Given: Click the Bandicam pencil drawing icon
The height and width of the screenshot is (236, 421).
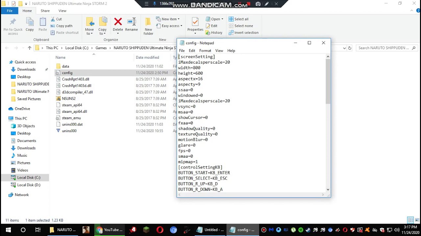Looking at the screenshot, I should [267, 4].
